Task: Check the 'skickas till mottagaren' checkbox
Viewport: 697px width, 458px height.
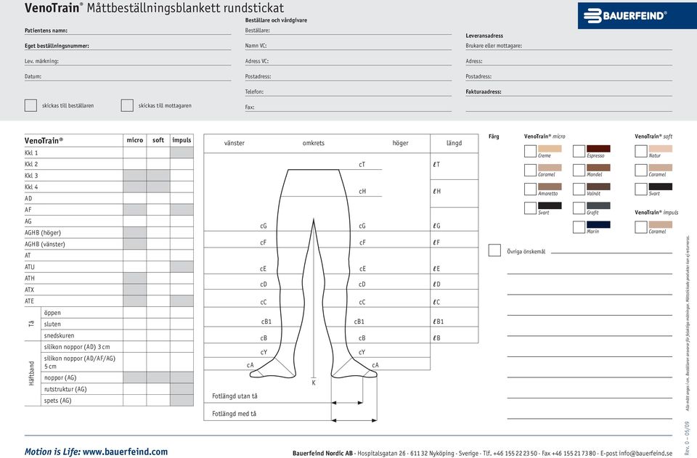Action: pos(127,105)
